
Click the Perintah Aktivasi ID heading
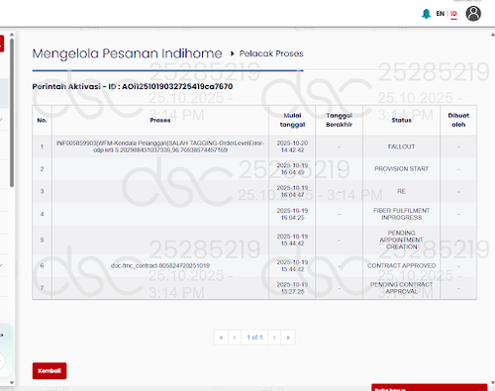click(x=133, y=86)
